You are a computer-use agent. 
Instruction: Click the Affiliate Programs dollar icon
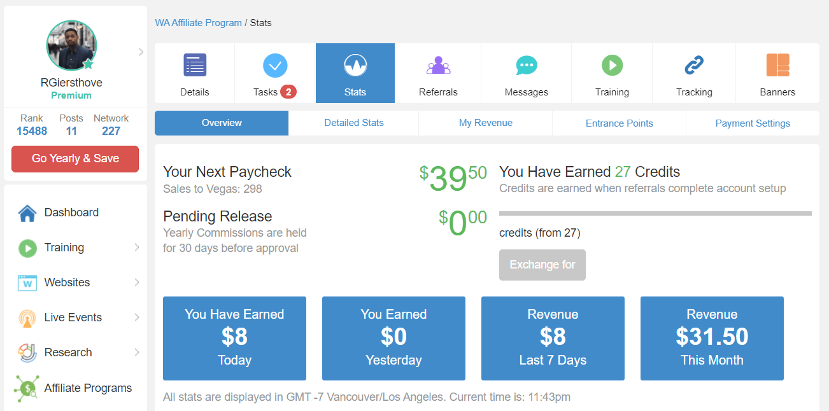click(27, 388)
